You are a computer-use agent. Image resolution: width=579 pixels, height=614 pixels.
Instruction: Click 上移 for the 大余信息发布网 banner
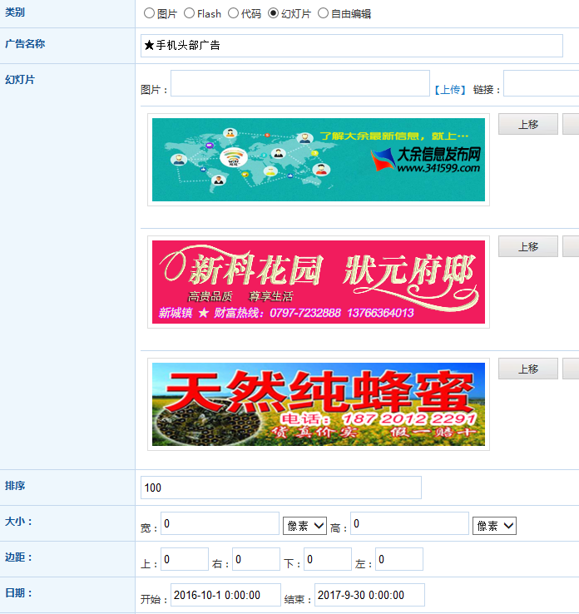coord(527,124)
